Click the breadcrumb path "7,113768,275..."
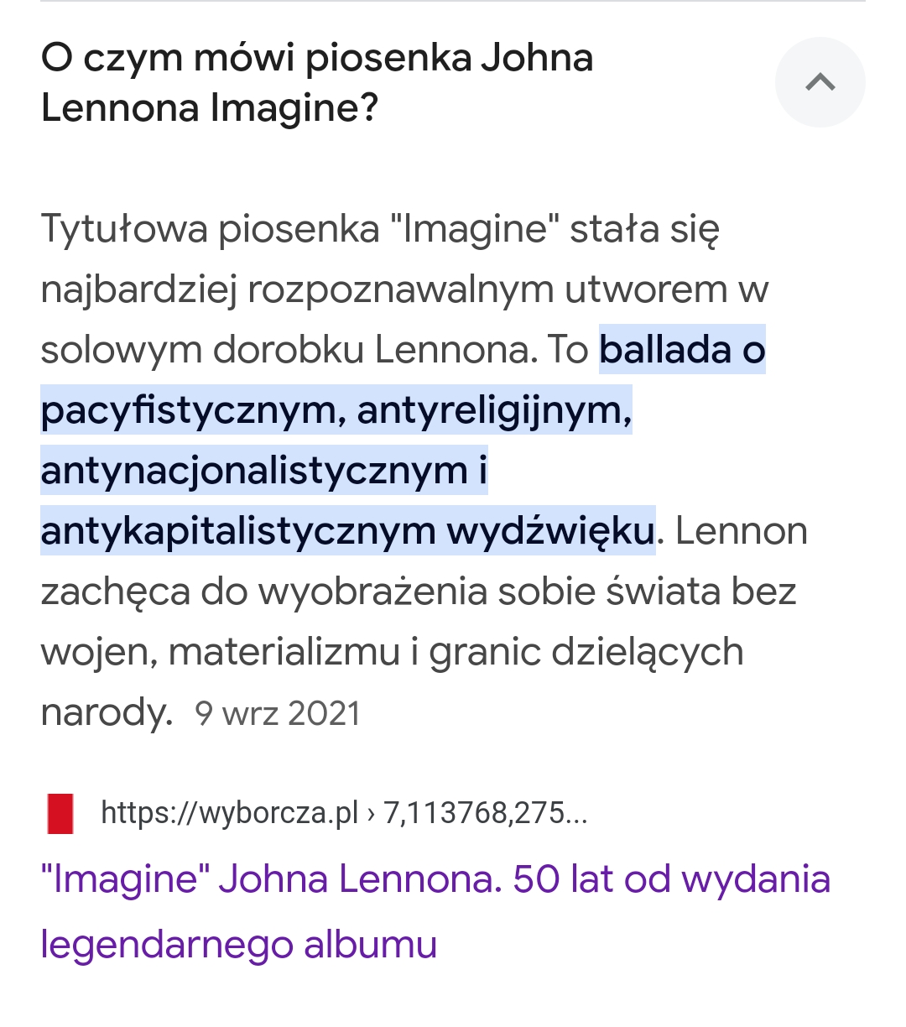The height and width of the screenshot is (1027, 906). [x=485, y=813]
